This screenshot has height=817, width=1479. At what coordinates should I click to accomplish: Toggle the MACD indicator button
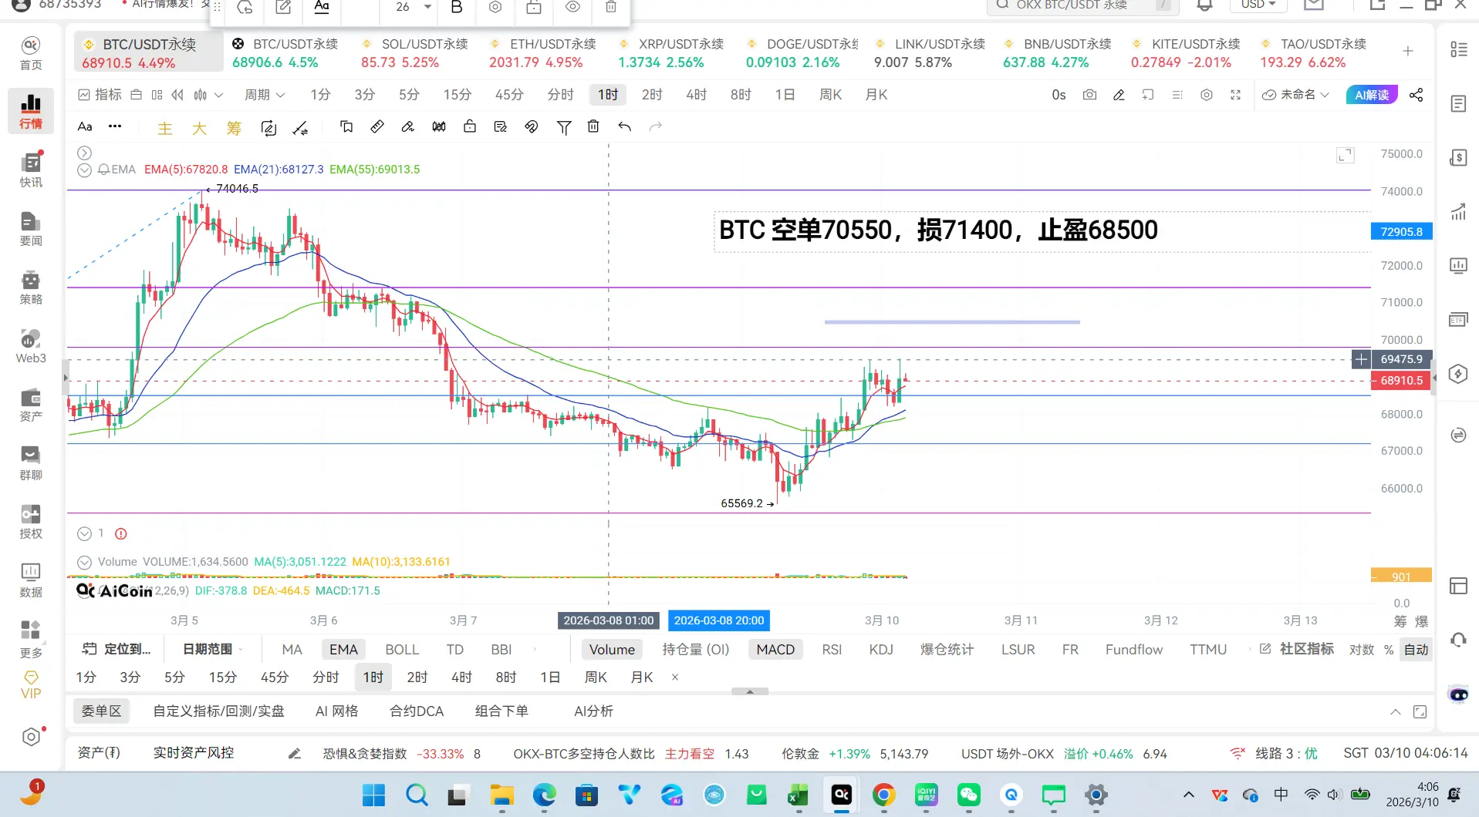pyautogui.click(x=775, y=650)
